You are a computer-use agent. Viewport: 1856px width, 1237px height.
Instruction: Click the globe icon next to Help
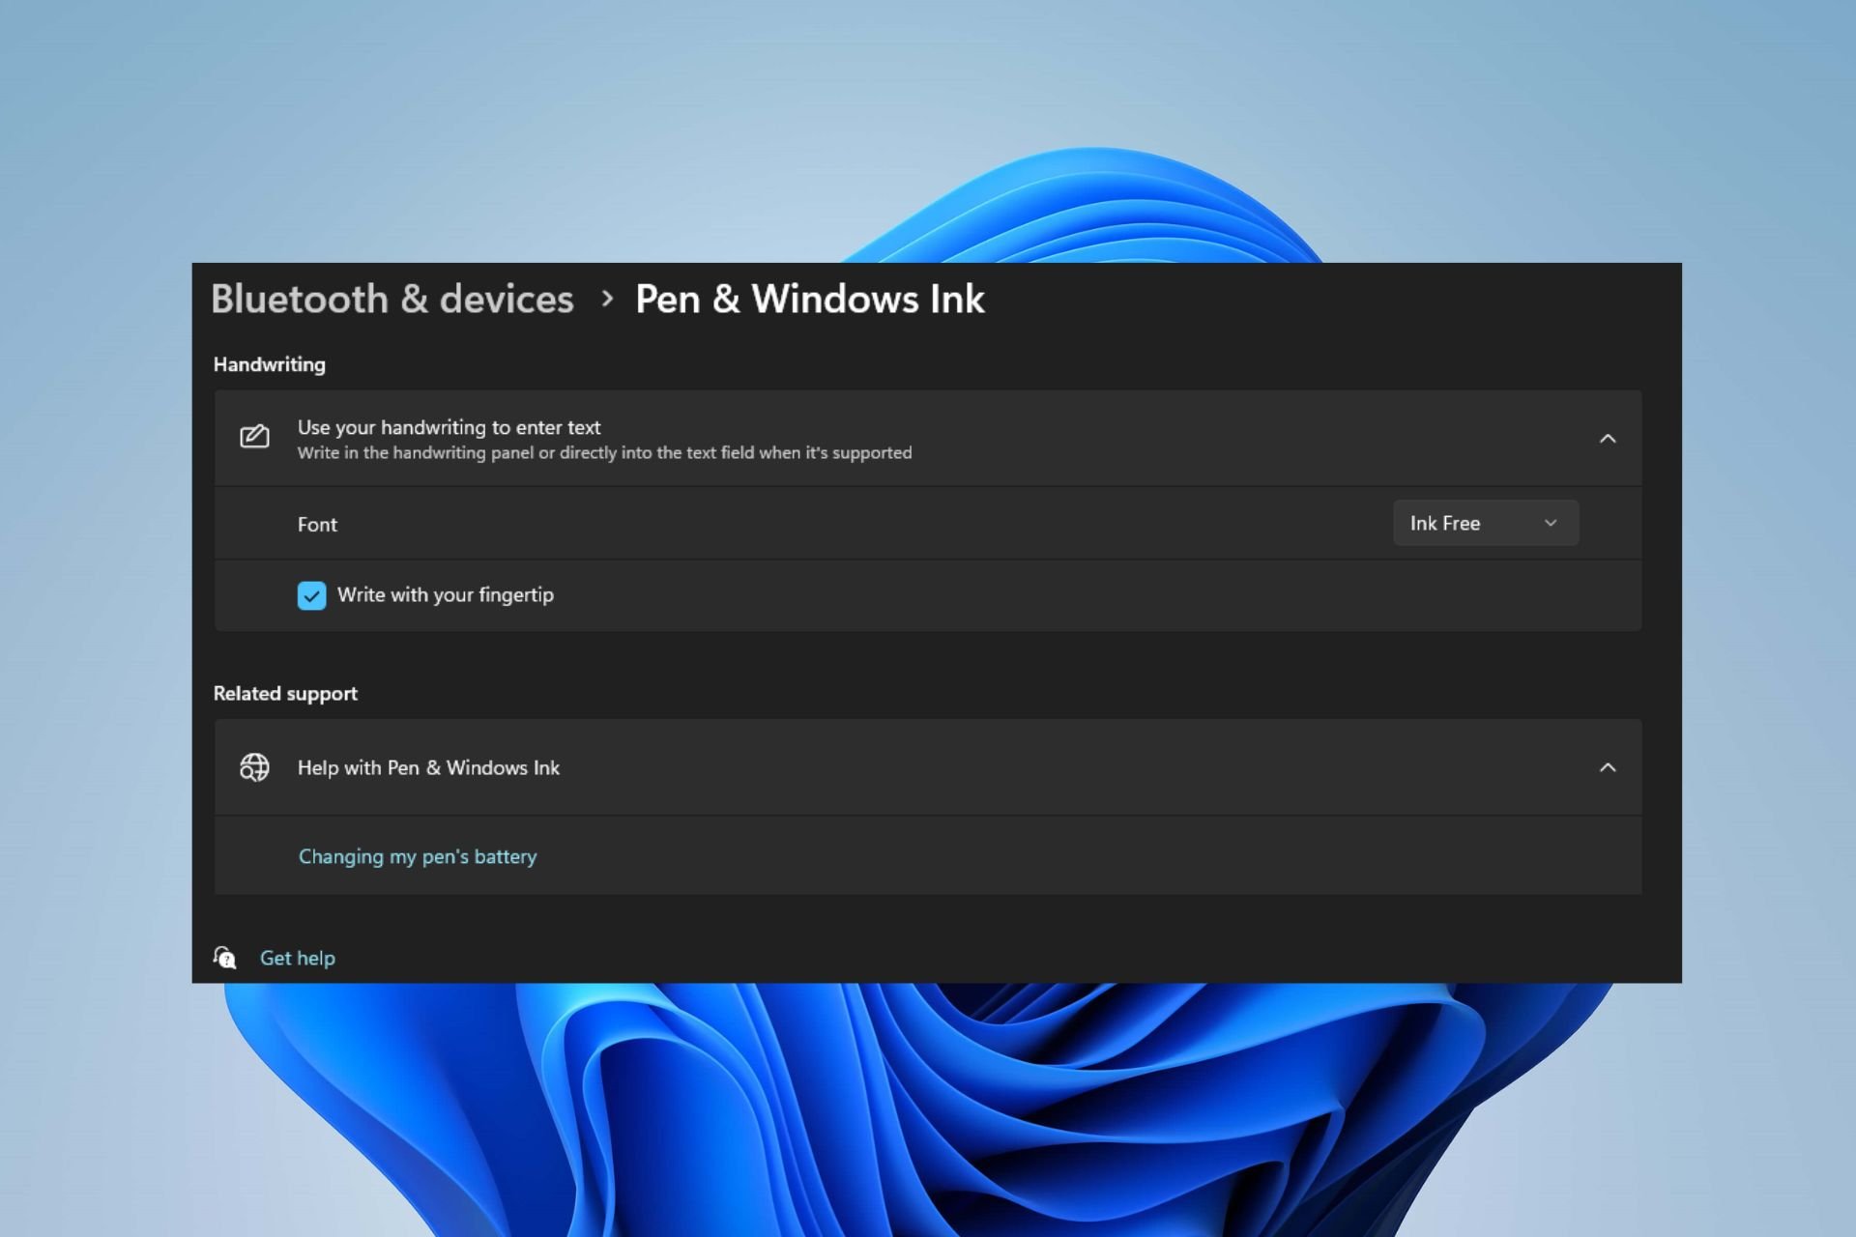pyautogui.click(x=253, y=766)
